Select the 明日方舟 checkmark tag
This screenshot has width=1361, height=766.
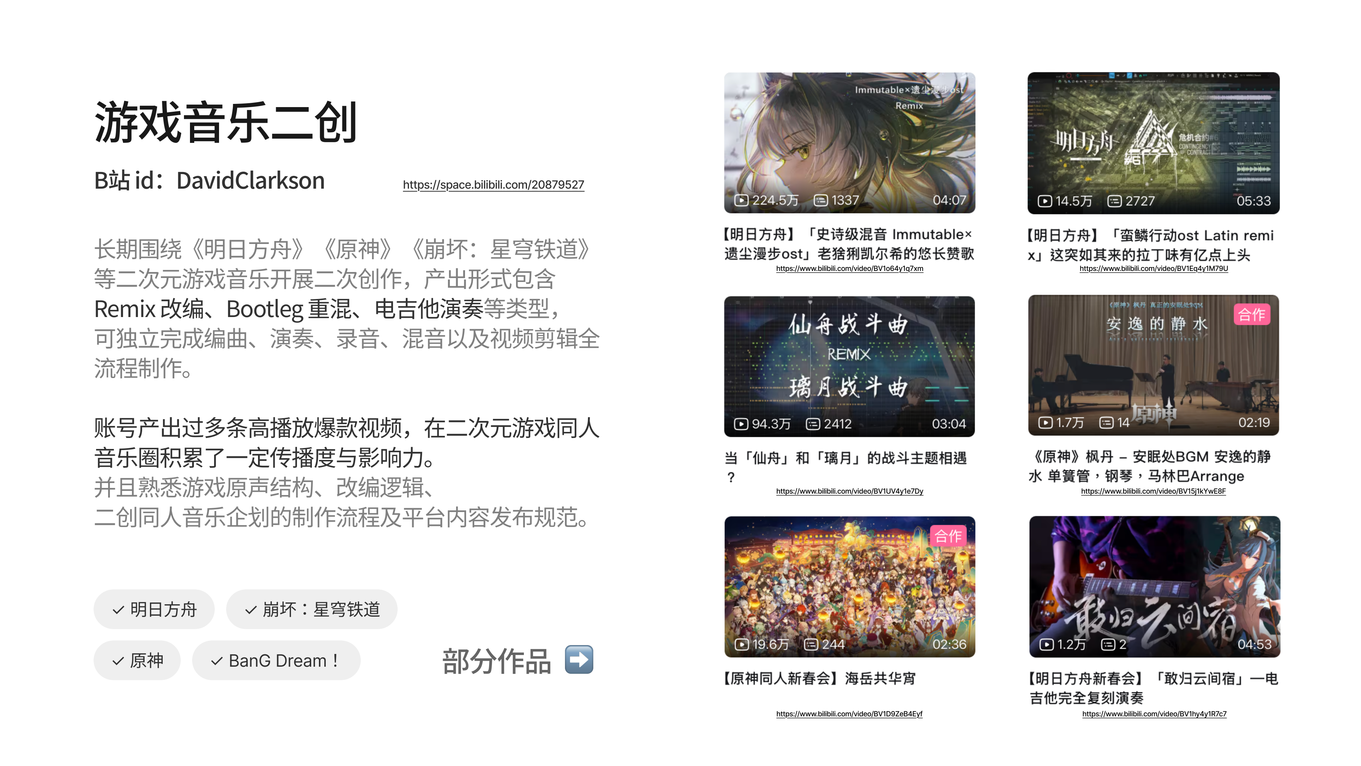click(154, 610)
